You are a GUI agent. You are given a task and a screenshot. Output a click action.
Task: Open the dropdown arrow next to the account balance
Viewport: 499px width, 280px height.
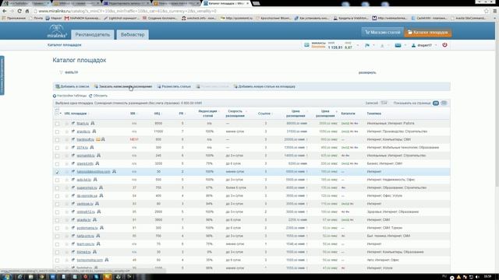coord(357,45)
